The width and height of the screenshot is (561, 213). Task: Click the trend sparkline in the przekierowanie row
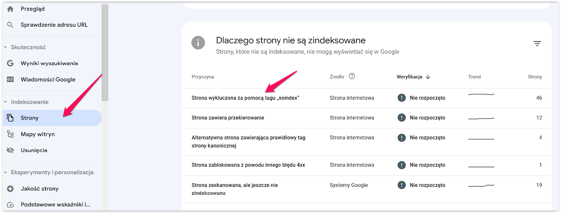(481, 119)
